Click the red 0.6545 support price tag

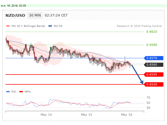(154, 74)
